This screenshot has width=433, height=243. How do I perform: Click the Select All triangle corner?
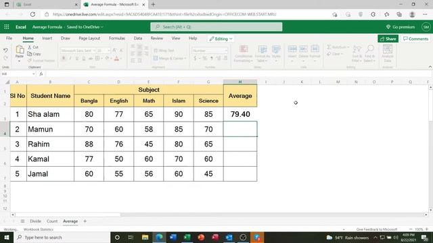[7, 82]
